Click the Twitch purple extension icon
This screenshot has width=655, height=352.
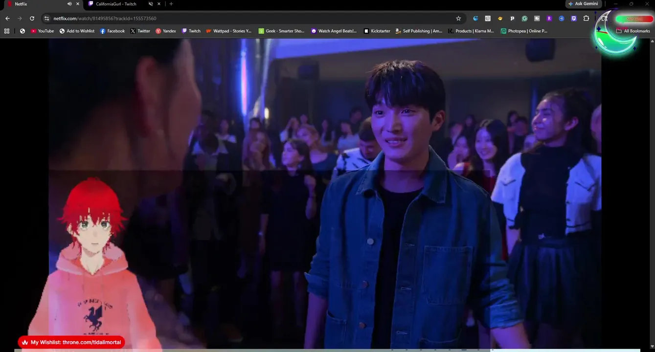coord(574,19)
